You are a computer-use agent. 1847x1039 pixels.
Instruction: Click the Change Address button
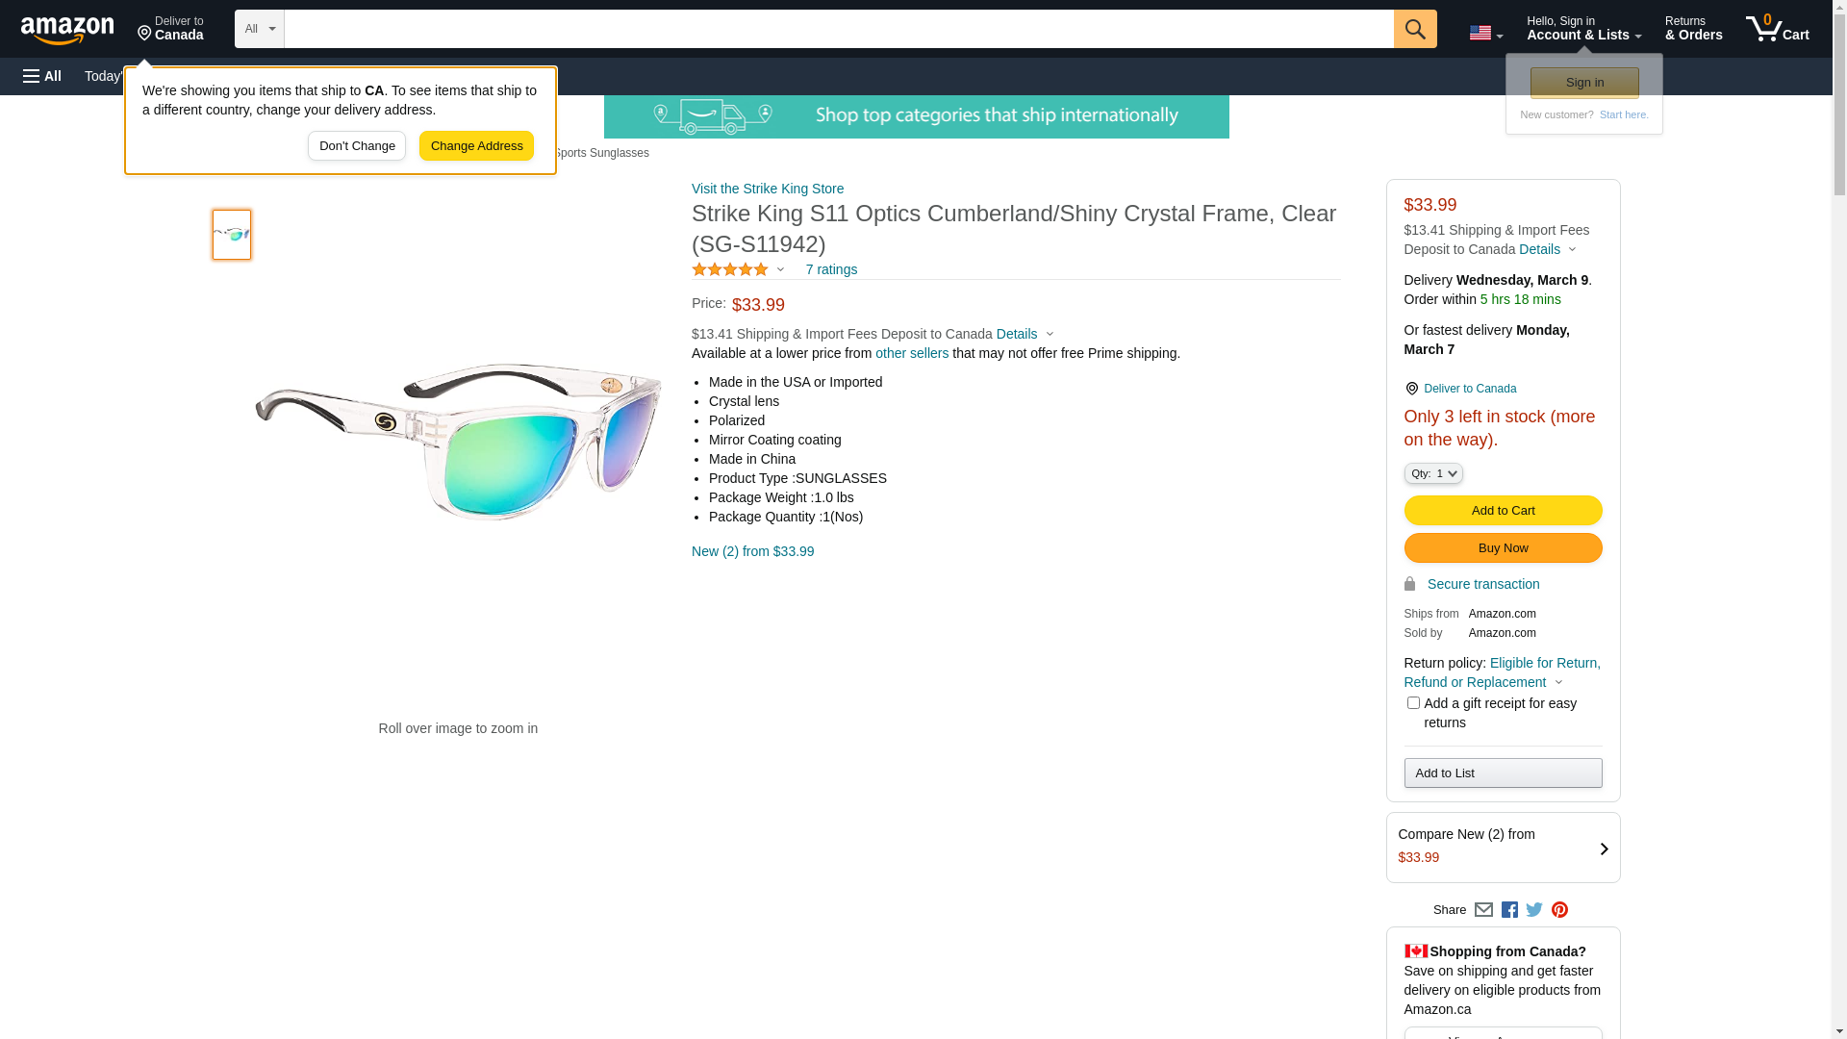476,146
